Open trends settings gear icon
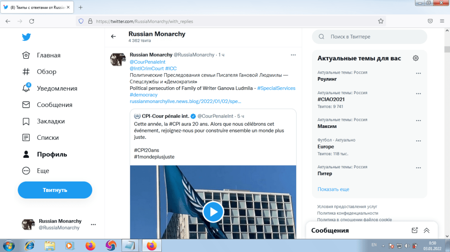Image resolution: width=450 pixels, height=252 pixels. point(416,58)
